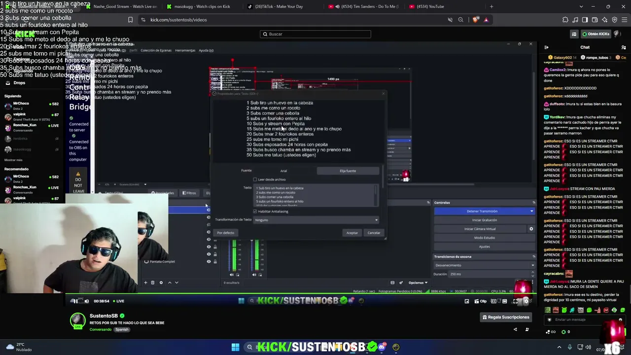Image resolution: width=631 pixels, height=355 pixels.
Task: Expand arrow on Detener Transmisión button
Action: tap(531, 211)
